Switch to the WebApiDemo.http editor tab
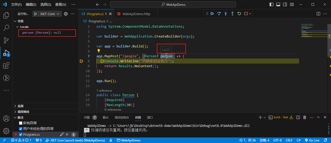Image resolution: width=331 pixels, height=143 pixels. point(136,14)
